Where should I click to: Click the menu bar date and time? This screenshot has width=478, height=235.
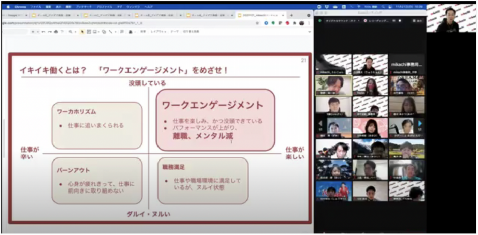coord(410,6)
